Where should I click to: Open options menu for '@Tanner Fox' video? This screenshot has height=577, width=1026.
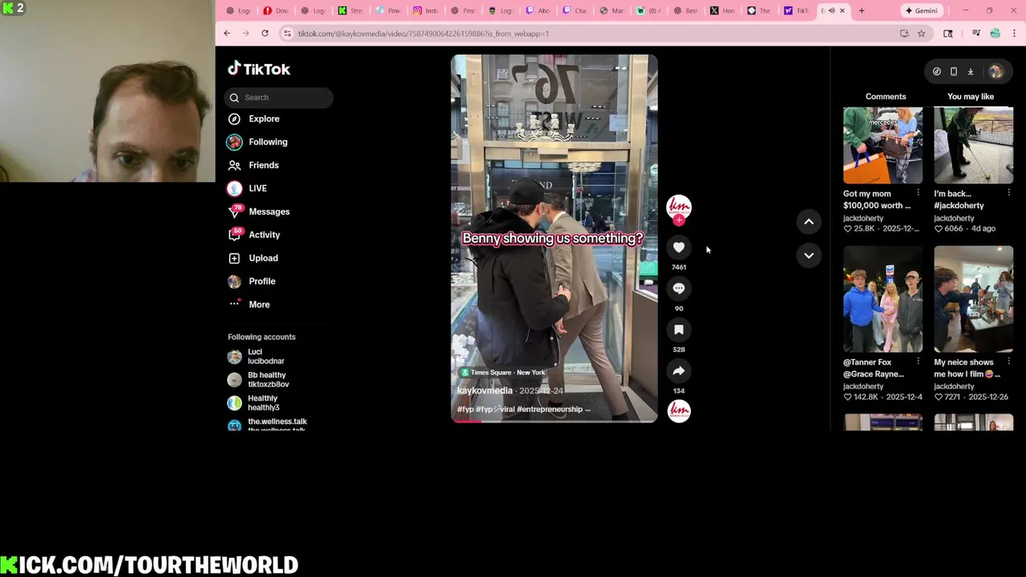[x=918, y=362]
